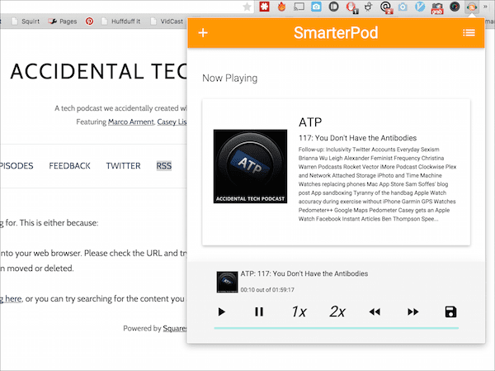Fast forward the current episode
Screen dimensions: 495x371
coord(413,312)
